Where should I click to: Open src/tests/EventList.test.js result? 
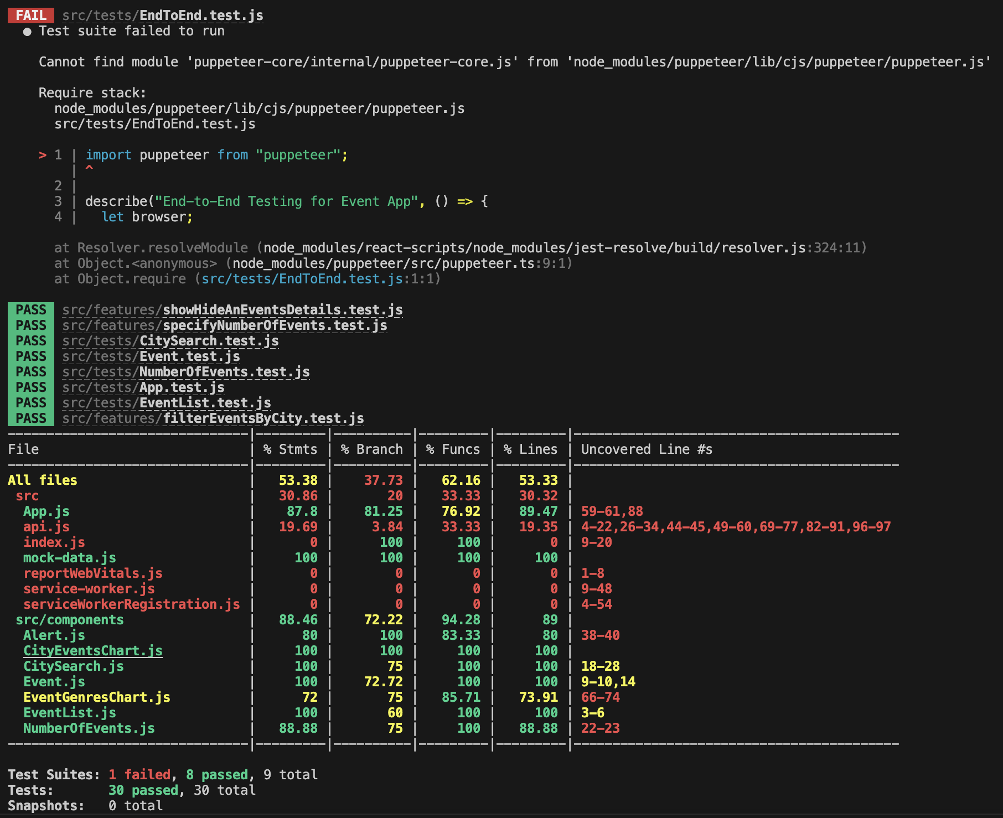tap(167, 403)
